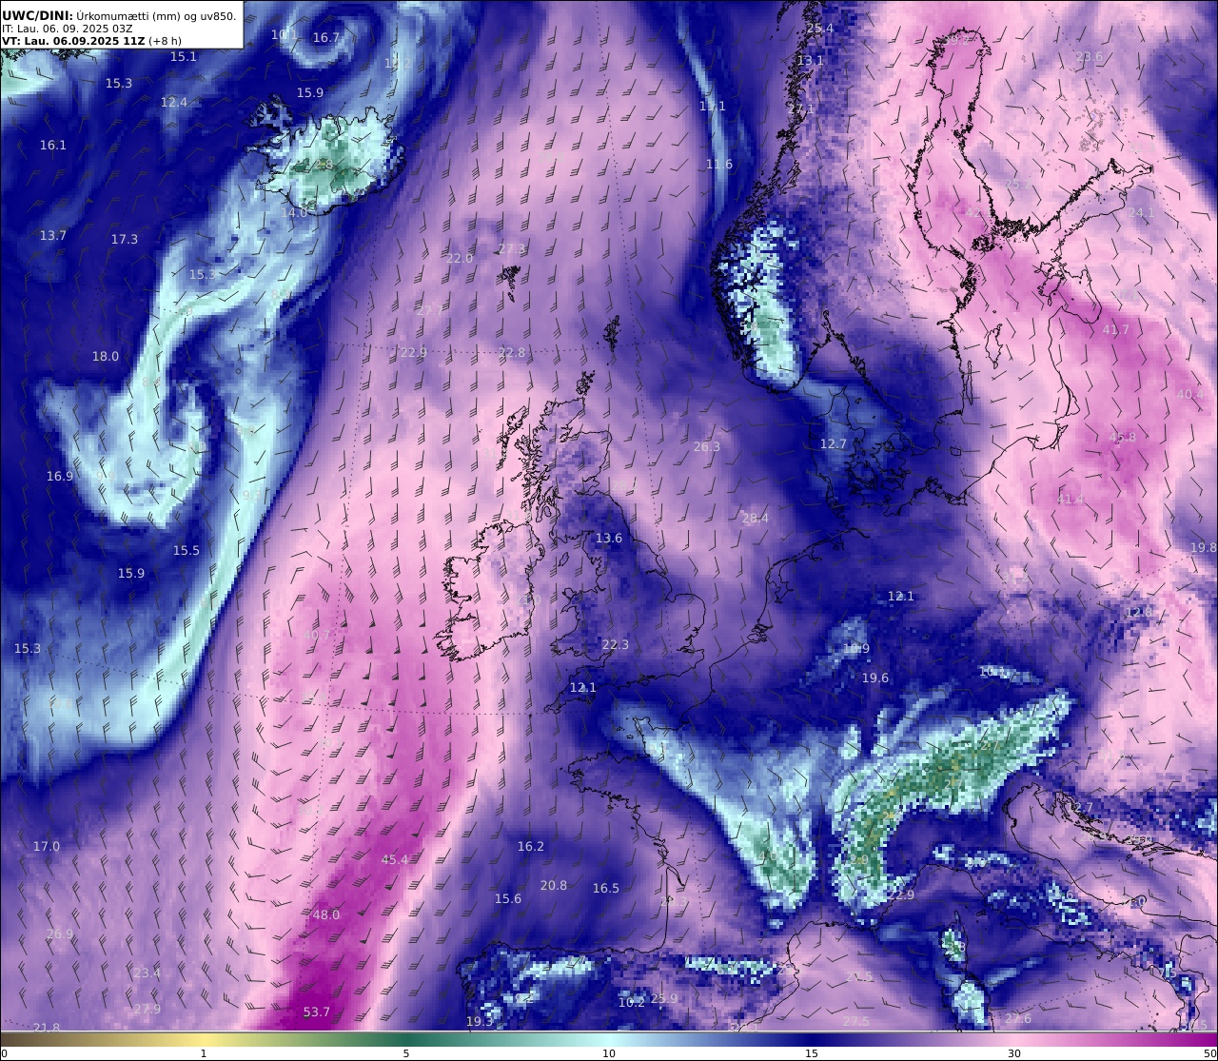Screen dimensions: 1218x1061
Task: Click the colorbar tick label 0
Action: 4,1053
